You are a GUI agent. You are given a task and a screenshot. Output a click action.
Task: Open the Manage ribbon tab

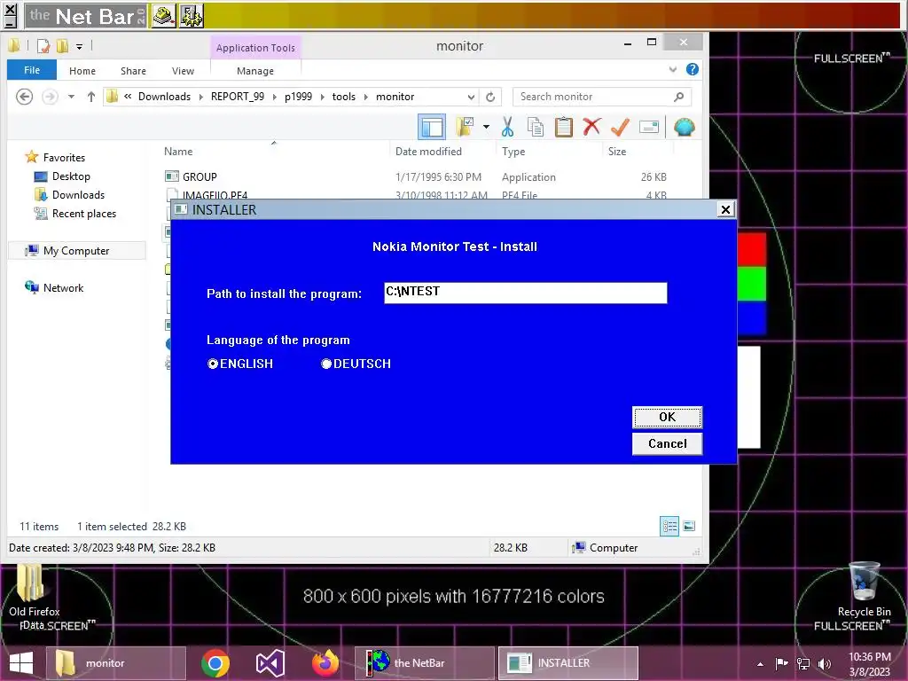point(255,71)
